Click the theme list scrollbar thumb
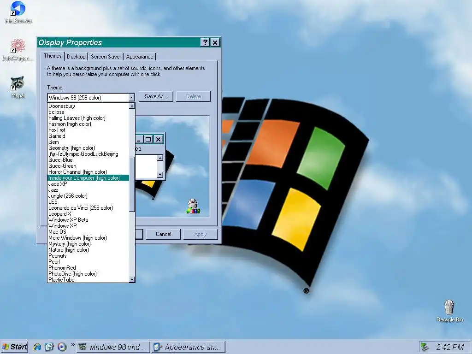The height and width of the screenshot is (354, 472). (x=132, y=184)
